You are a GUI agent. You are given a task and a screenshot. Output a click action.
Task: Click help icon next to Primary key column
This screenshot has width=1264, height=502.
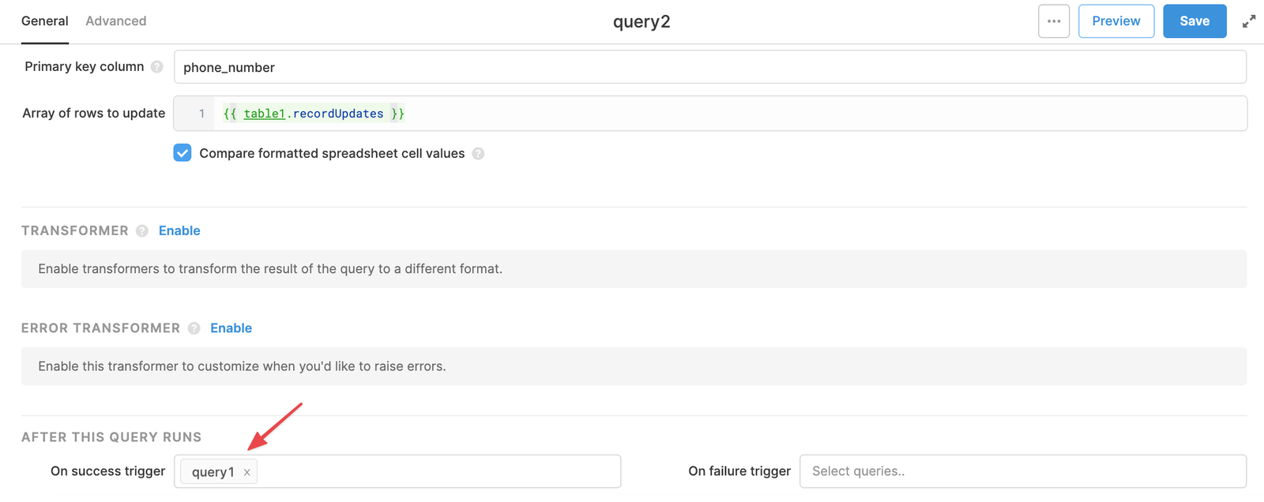[x=157, y=67]
